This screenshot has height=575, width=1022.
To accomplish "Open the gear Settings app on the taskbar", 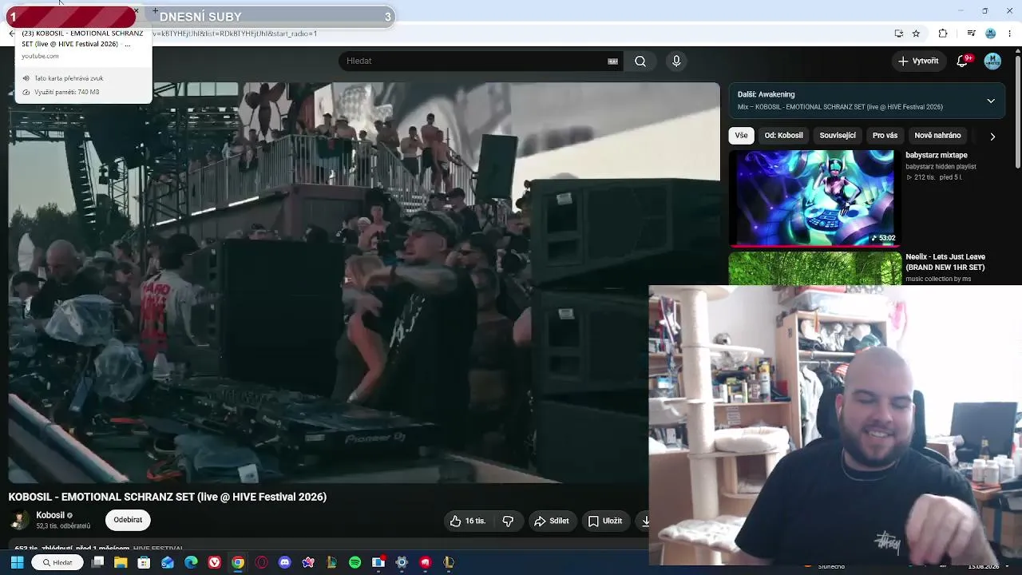I will pos(402,562).
